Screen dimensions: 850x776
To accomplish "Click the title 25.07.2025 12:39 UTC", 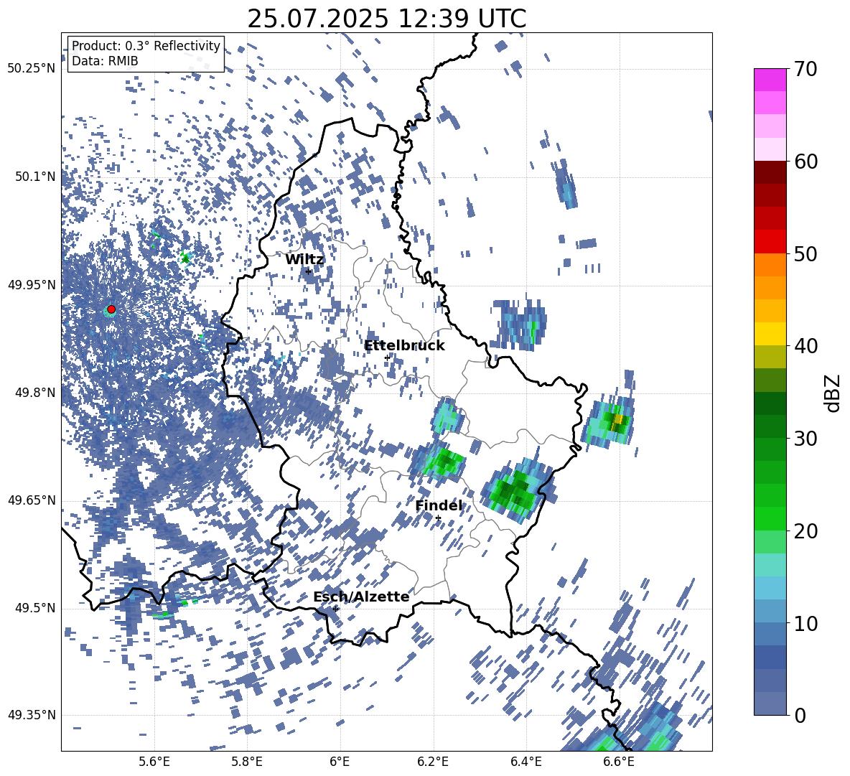I will pyautogui.click(x=386, y=19).
